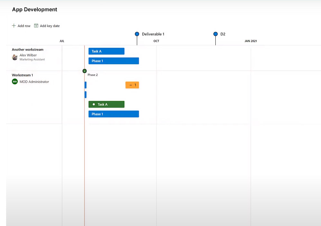
Task: Click Alex Wilber's profile photo
Action: pos(15,57)
